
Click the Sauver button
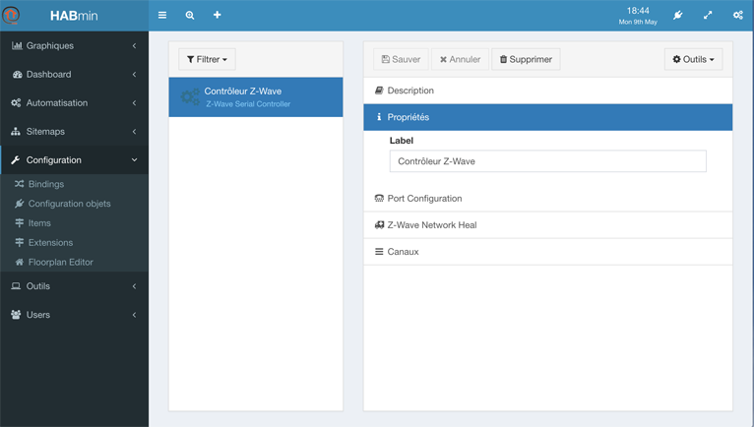(x=401, y=59)
